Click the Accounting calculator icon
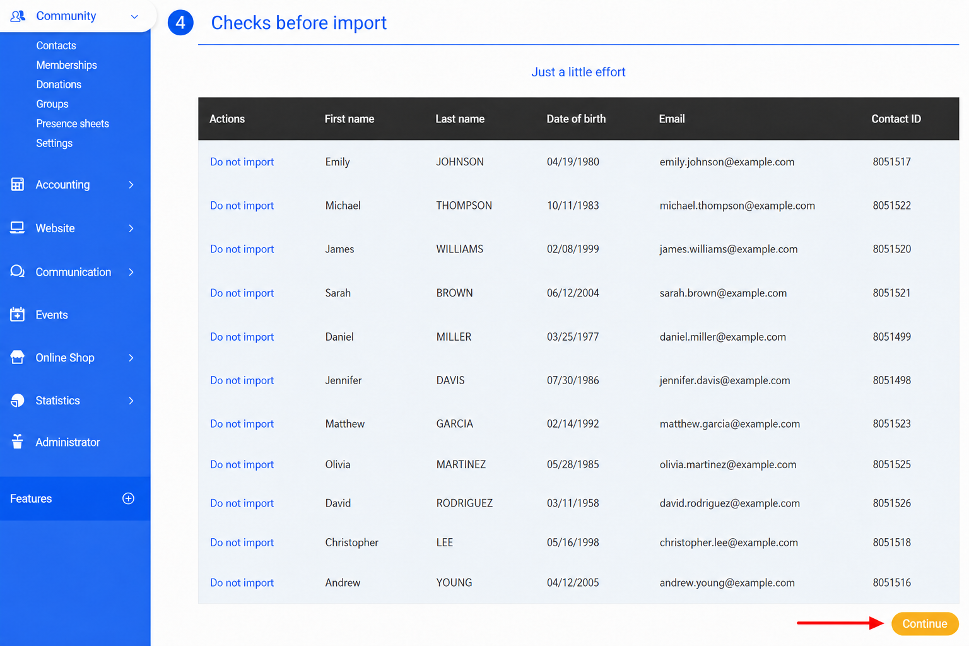The height and width of the screenshot is (646, 969). click(x=18, y=184)
